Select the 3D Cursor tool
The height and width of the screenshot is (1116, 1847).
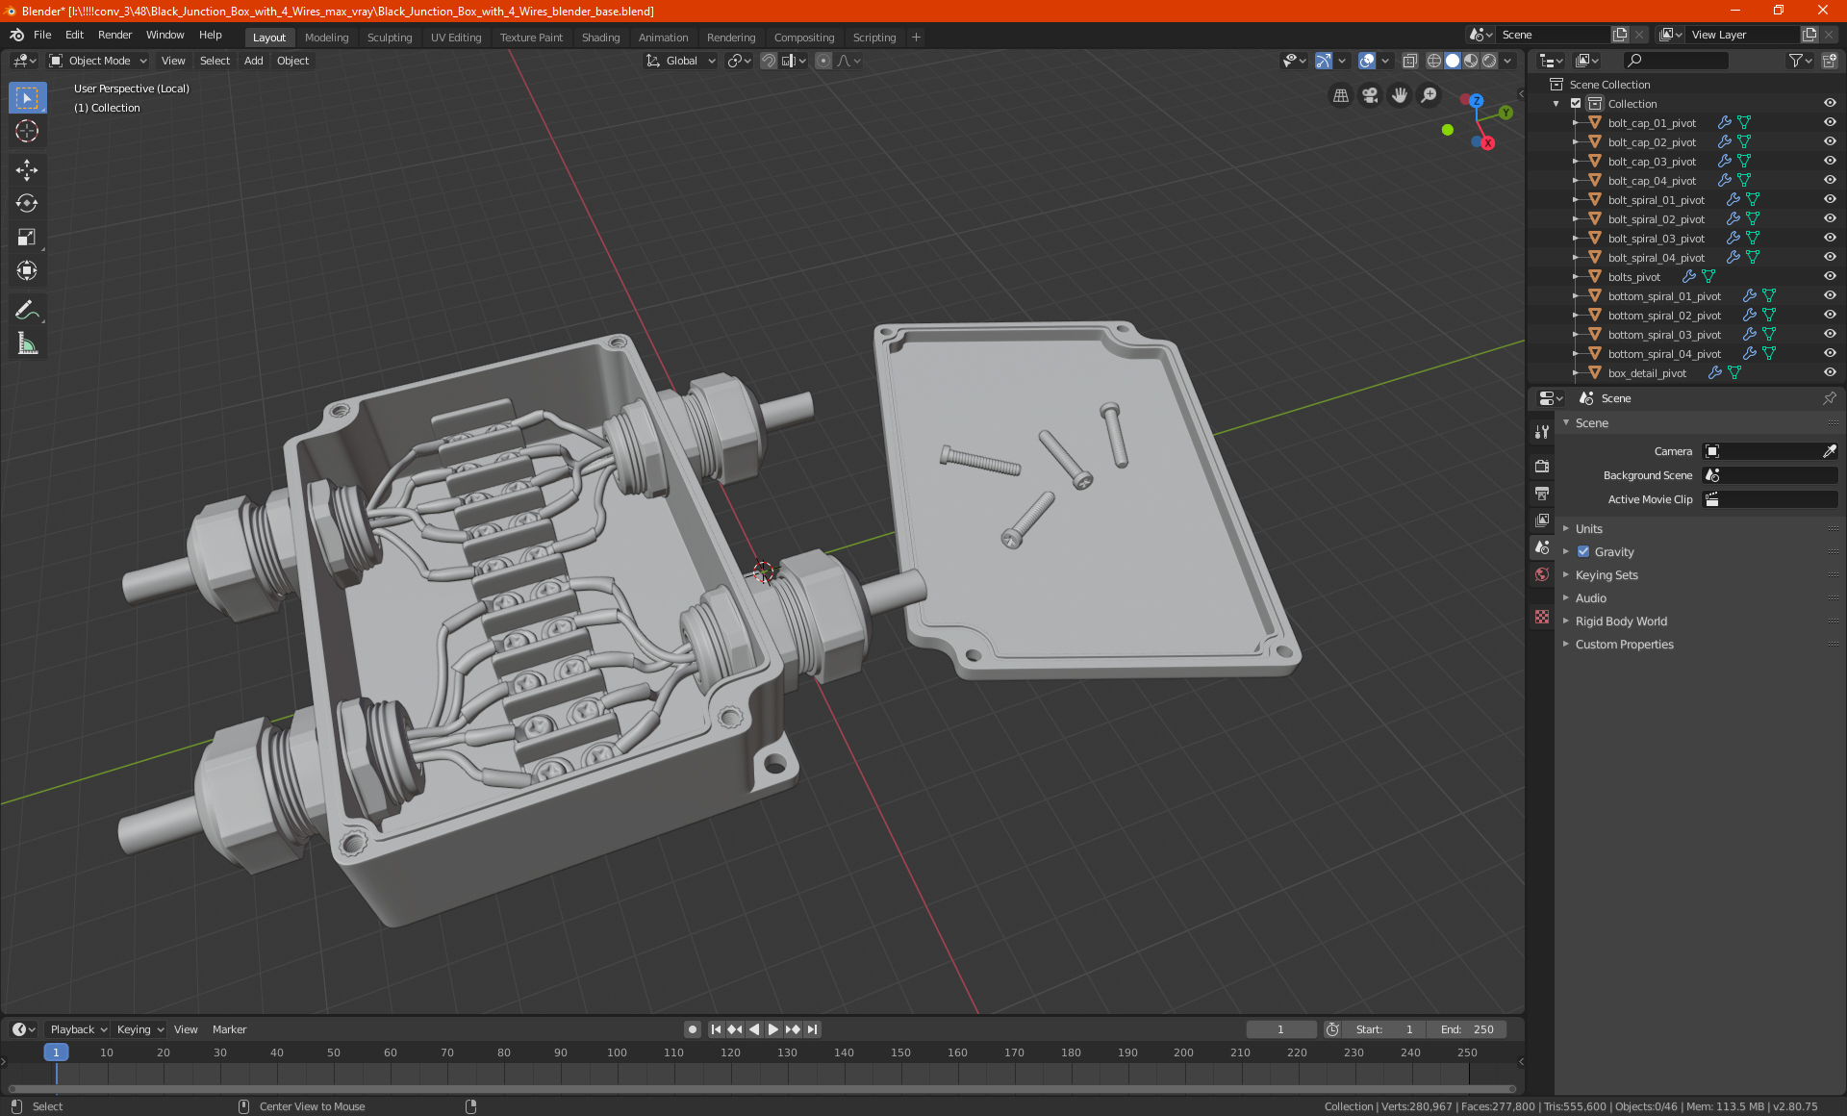[x=27, y=132]
